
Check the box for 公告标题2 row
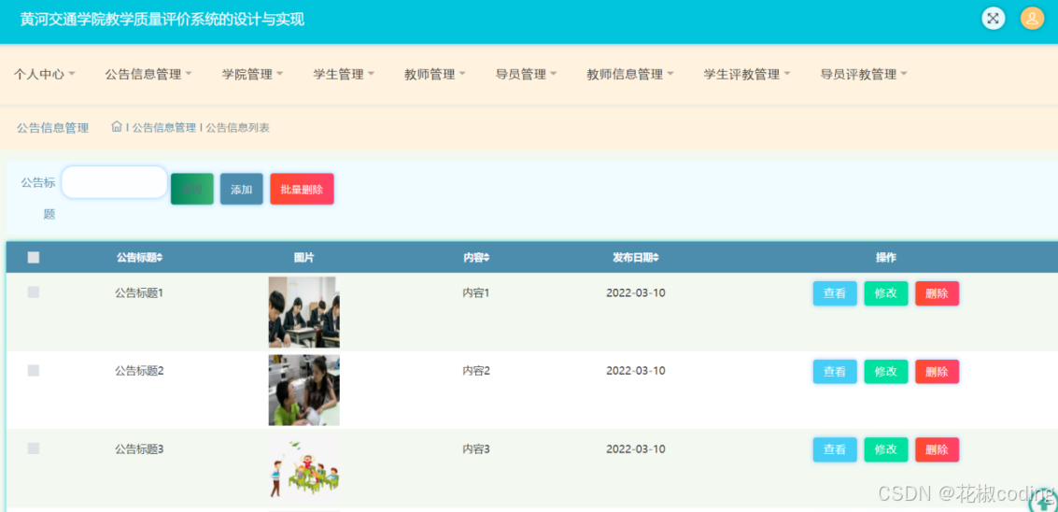34,370
